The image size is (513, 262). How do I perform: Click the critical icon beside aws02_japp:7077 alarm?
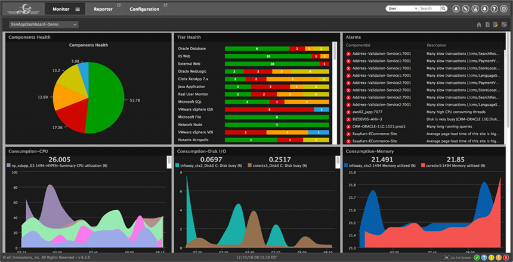(348, 112)
